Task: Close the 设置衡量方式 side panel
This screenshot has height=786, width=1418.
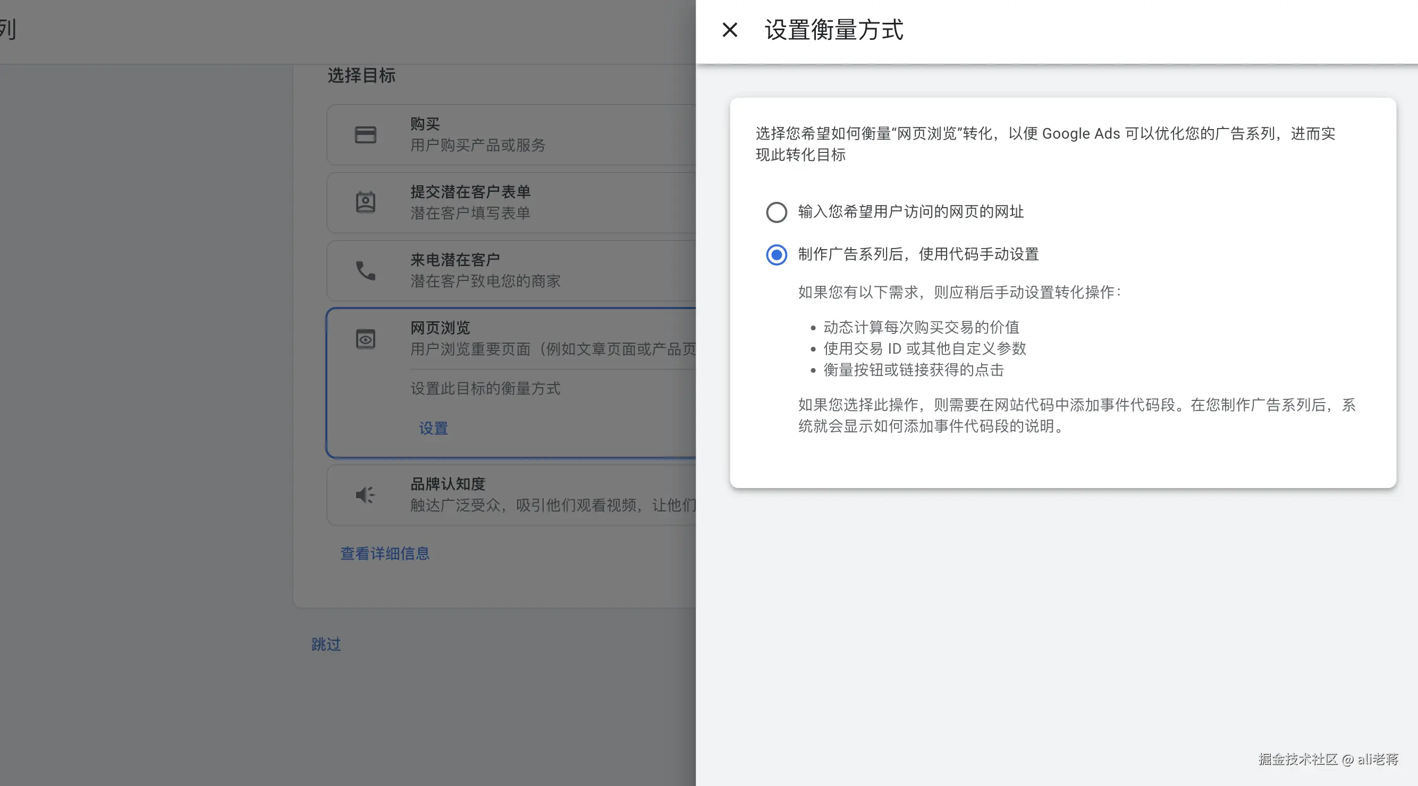Action: [729, 30]
